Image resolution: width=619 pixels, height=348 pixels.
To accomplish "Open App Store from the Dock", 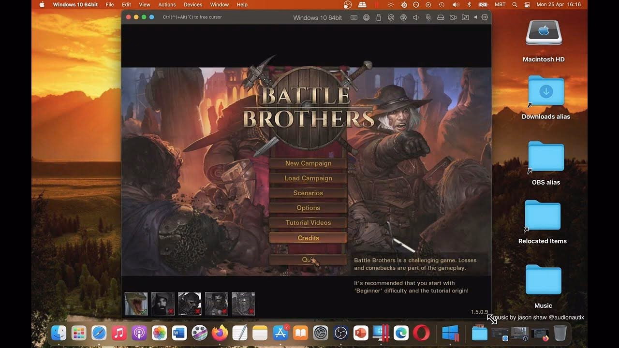I will [x=280, y=333].
